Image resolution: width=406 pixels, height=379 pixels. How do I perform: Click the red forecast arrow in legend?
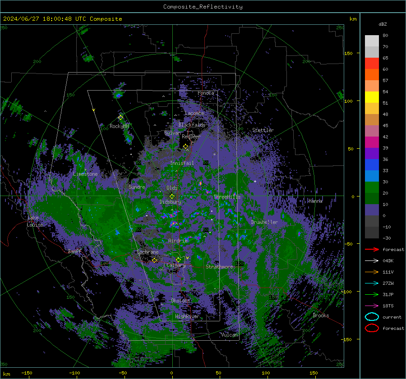(x=372, y=249)
